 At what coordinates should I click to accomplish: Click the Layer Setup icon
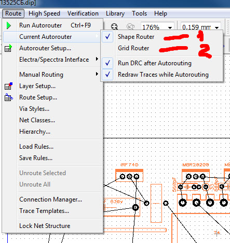pyautogui.click(x=8, y=86)
